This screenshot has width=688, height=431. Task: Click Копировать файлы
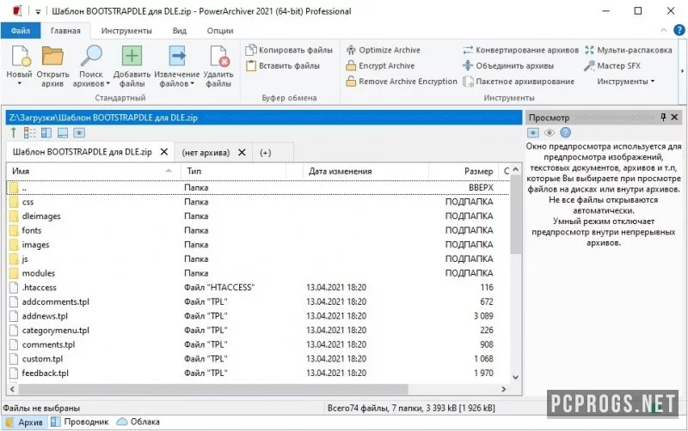289,50
